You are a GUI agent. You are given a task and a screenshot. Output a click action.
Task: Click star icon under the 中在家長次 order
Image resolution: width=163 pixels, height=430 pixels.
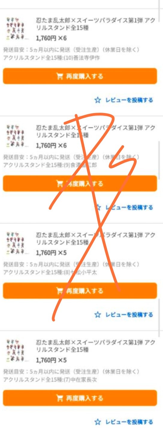point(98,422)
